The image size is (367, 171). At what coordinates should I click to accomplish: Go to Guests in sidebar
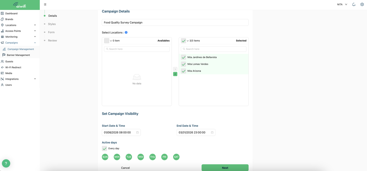9,61
